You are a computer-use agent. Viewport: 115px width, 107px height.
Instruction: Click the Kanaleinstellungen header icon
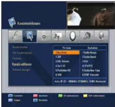click(12, 23)
